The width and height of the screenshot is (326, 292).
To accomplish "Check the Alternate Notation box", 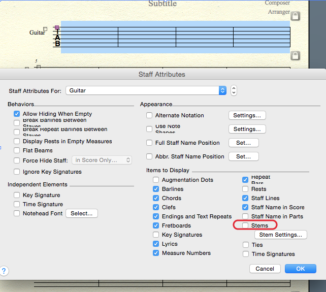I will (149, 116).
